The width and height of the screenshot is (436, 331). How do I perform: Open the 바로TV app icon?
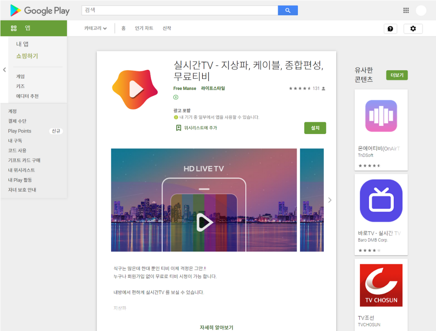pos(381,200)
